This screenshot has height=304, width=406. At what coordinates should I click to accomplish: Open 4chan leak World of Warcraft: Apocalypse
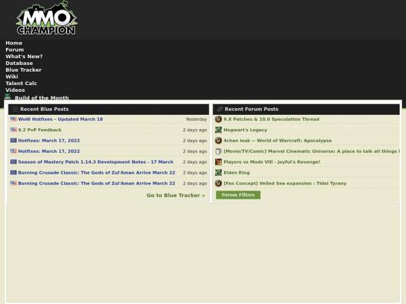tap(277, 141)
